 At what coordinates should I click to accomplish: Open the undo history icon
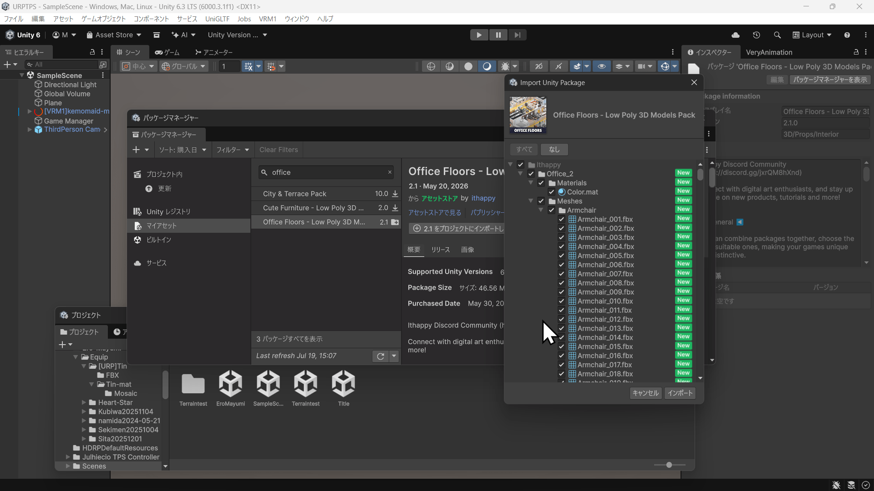(757, 35)
